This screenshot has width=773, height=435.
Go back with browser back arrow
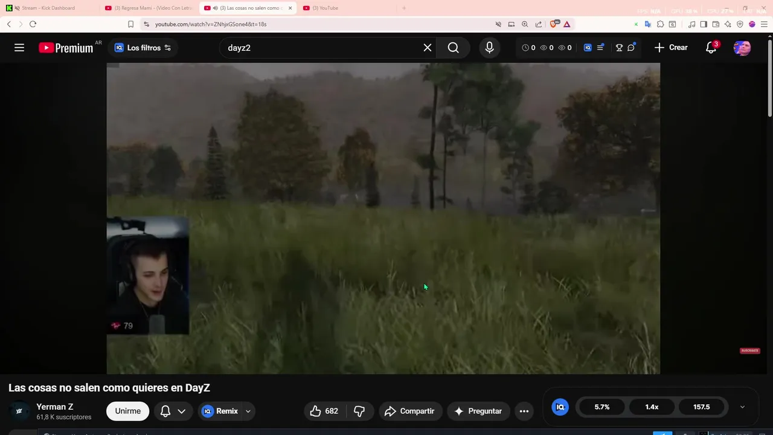(9, 24)
